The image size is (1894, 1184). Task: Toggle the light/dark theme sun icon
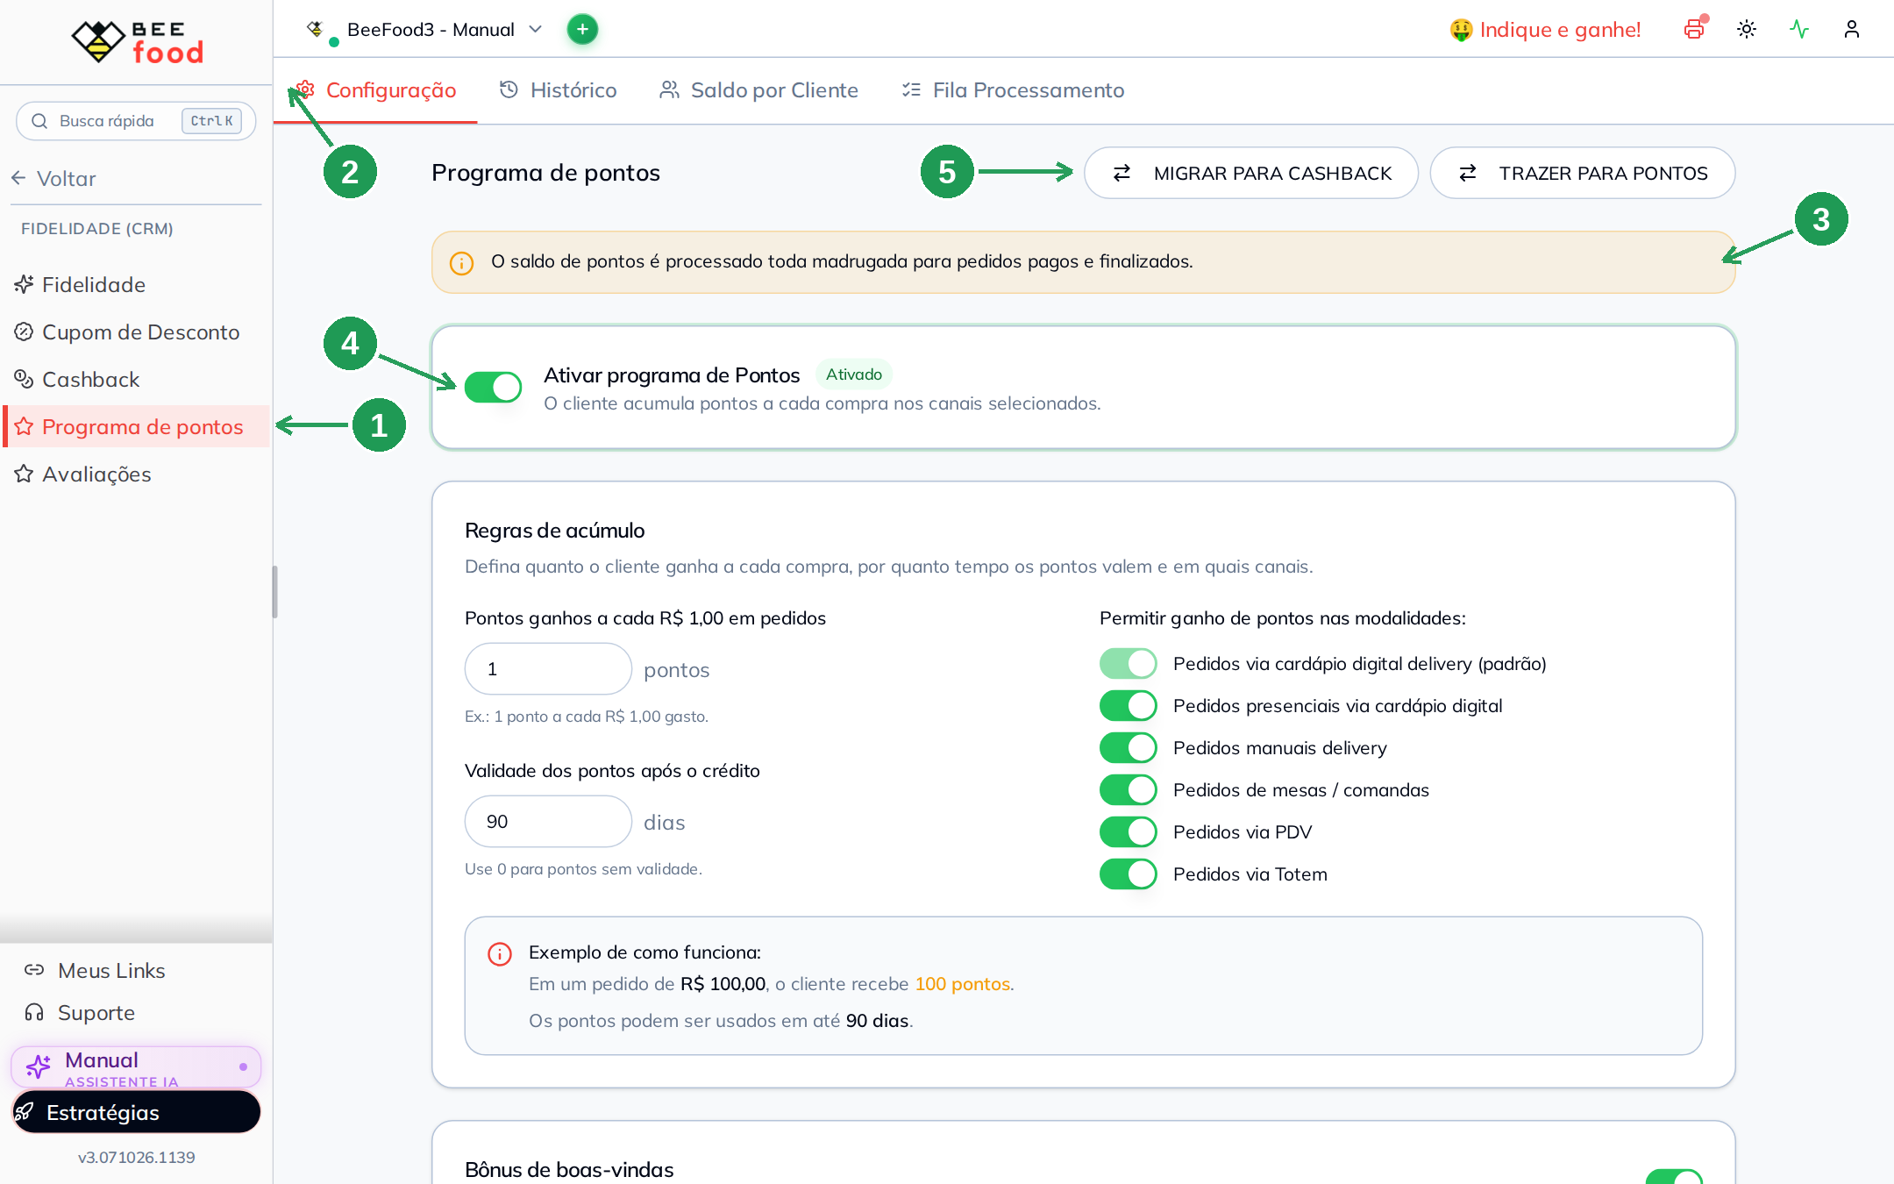pyautogui.click(x=1747, y=29)
